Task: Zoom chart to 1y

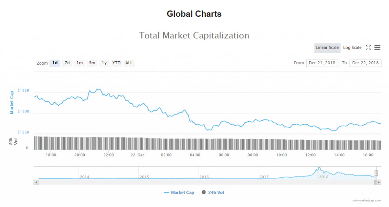Action: click(x=104, y=63)
